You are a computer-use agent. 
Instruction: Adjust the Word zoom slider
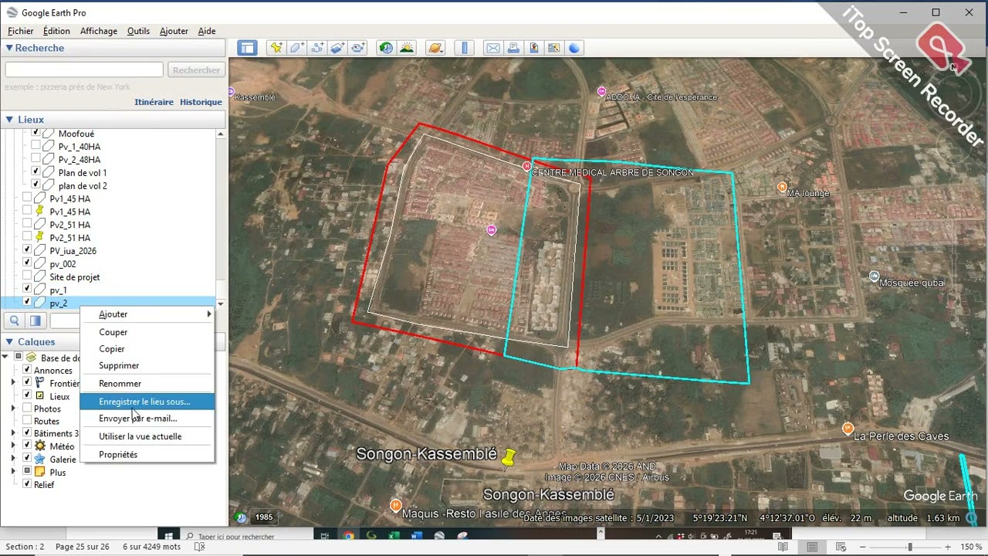pyautogui.click(x=909, y=547)
